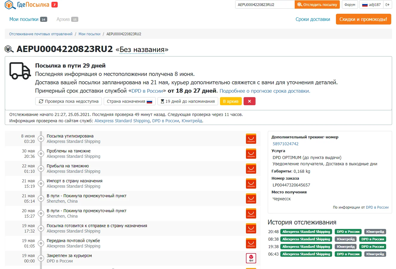Screen dimensions: 396x269
Task: Open the Страна назначения country selector
Action: pyautogui.click(x=130, y=101)
